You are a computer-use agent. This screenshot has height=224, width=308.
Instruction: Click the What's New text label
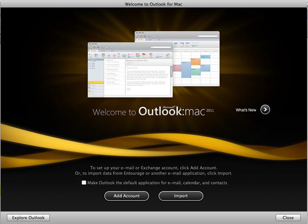click(245, 110)
